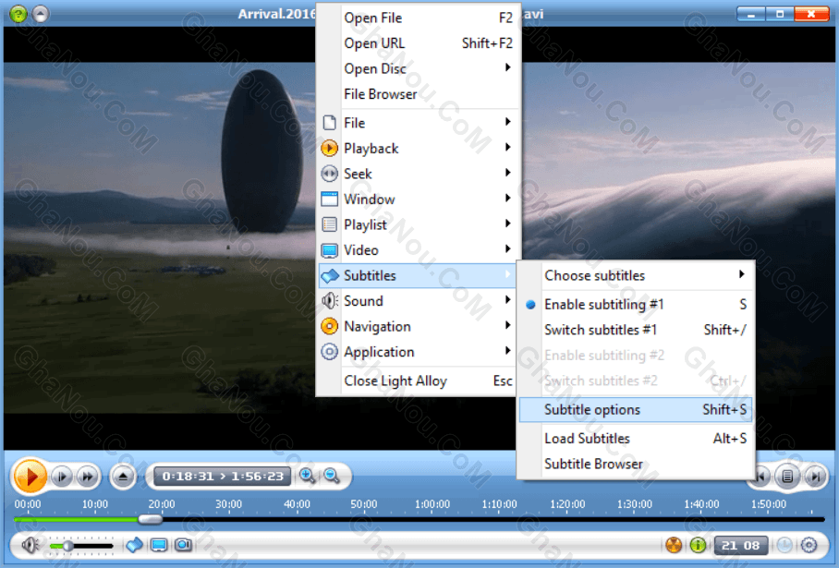Expand the Navigation submenu
The height and width of the screenshot is (568, 839).
[x=418, y=326]
